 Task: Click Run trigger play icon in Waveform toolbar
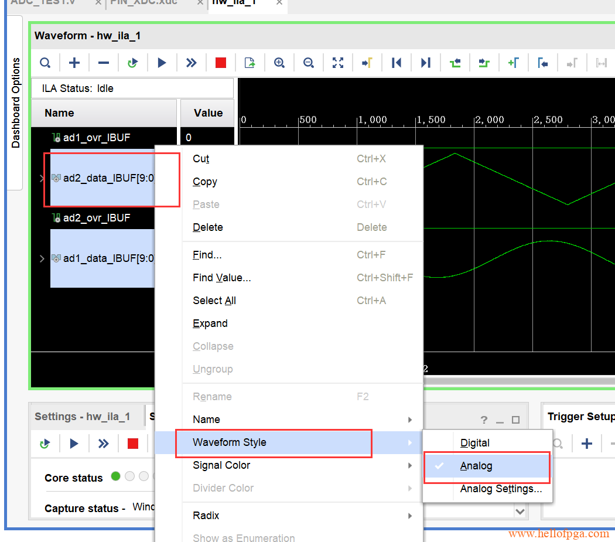(x=162, y=63)
